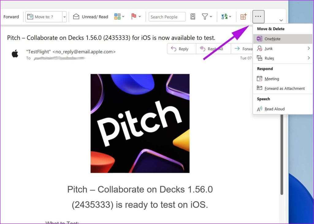Expand the Rules submenu
Viewport: 314px width, 224px height.
[269, 58]
